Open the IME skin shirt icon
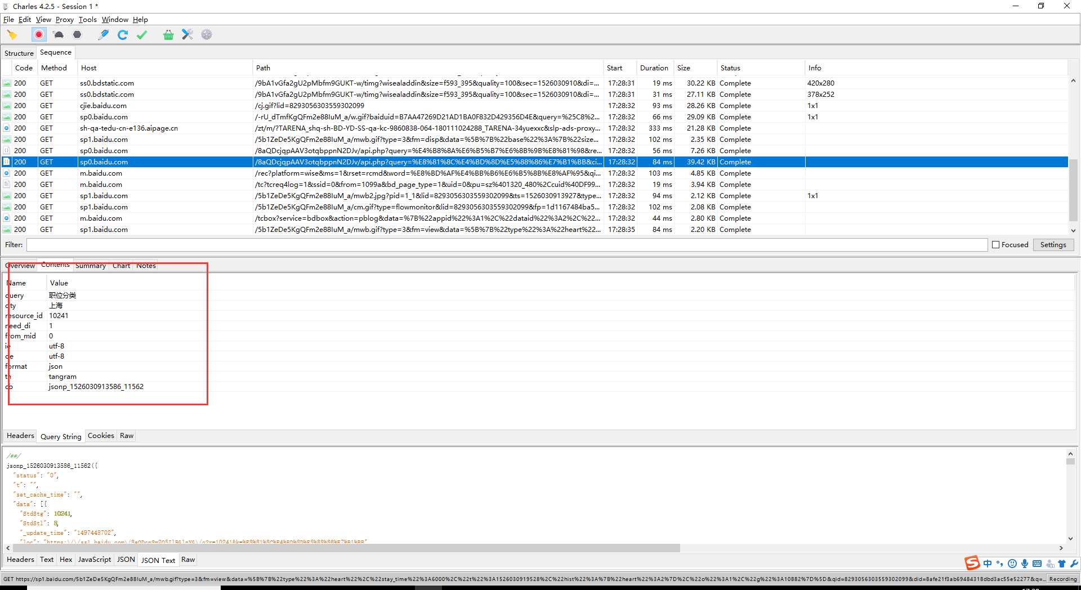 click(1062, 564)
